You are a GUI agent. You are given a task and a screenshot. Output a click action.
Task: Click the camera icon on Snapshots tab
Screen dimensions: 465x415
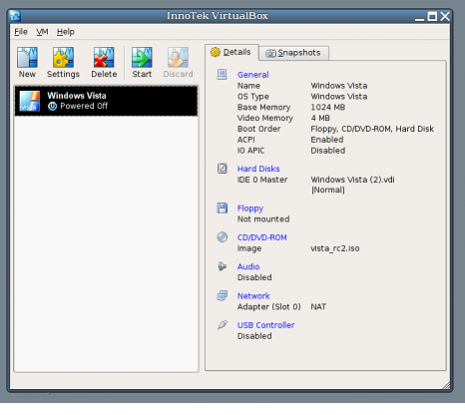270,53
